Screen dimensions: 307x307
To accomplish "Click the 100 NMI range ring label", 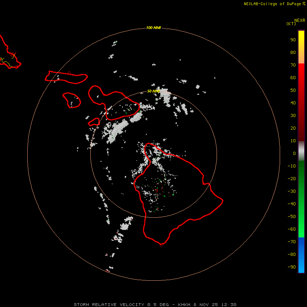I will (153, 28).
